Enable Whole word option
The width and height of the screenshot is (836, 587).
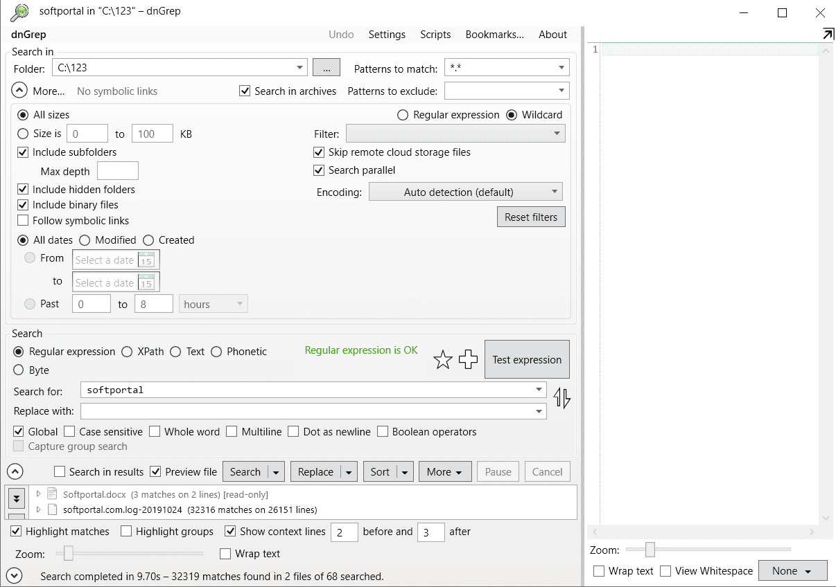coord(155,432)
